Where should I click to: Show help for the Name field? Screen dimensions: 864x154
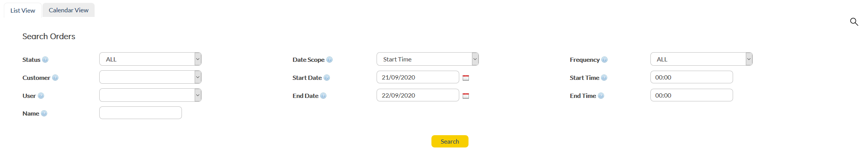(44, 113)
